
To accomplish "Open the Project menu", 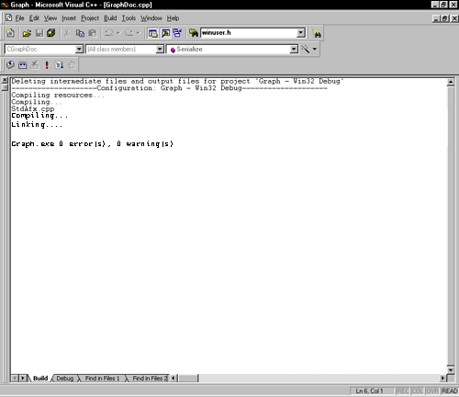I will tap(90, 18).
